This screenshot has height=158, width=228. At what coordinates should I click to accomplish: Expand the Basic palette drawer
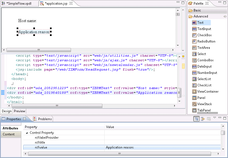(197, 10)
